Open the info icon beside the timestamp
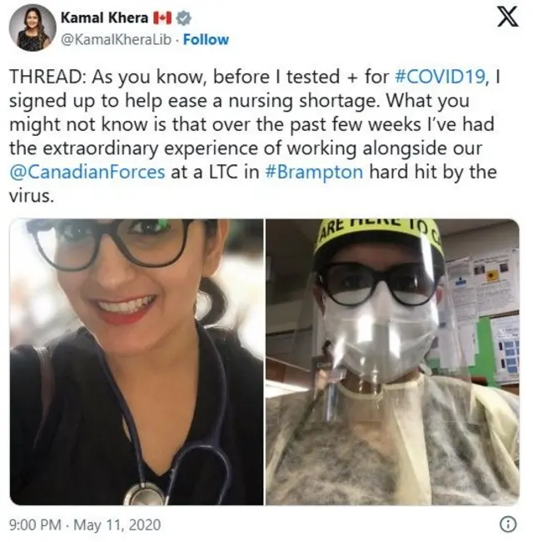533x542 pixels. click(x=508, y=524)
